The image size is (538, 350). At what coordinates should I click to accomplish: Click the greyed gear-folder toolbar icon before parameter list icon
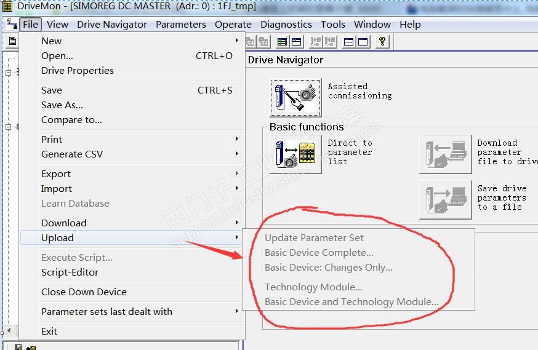pyautogui.click(x=263, y=42)
